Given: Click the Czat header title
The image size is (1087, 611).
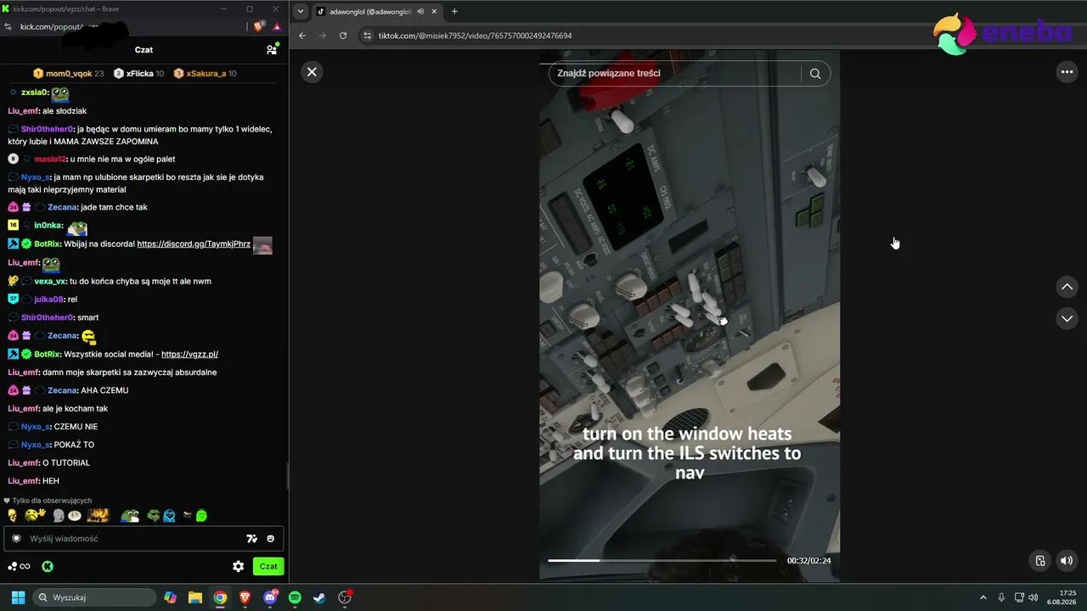Looking at the screenshot, I should click(144, 49).
